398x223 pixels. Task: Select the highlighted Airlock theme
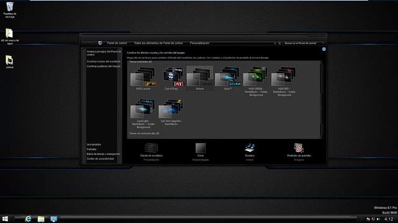coord(200,78)
